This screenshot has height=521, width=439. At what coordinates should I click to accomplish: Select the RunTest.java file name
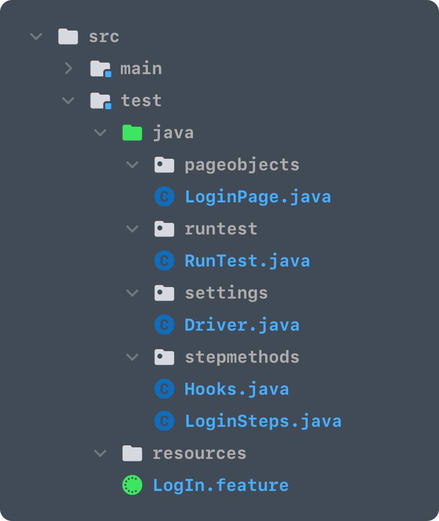point(247,260)
